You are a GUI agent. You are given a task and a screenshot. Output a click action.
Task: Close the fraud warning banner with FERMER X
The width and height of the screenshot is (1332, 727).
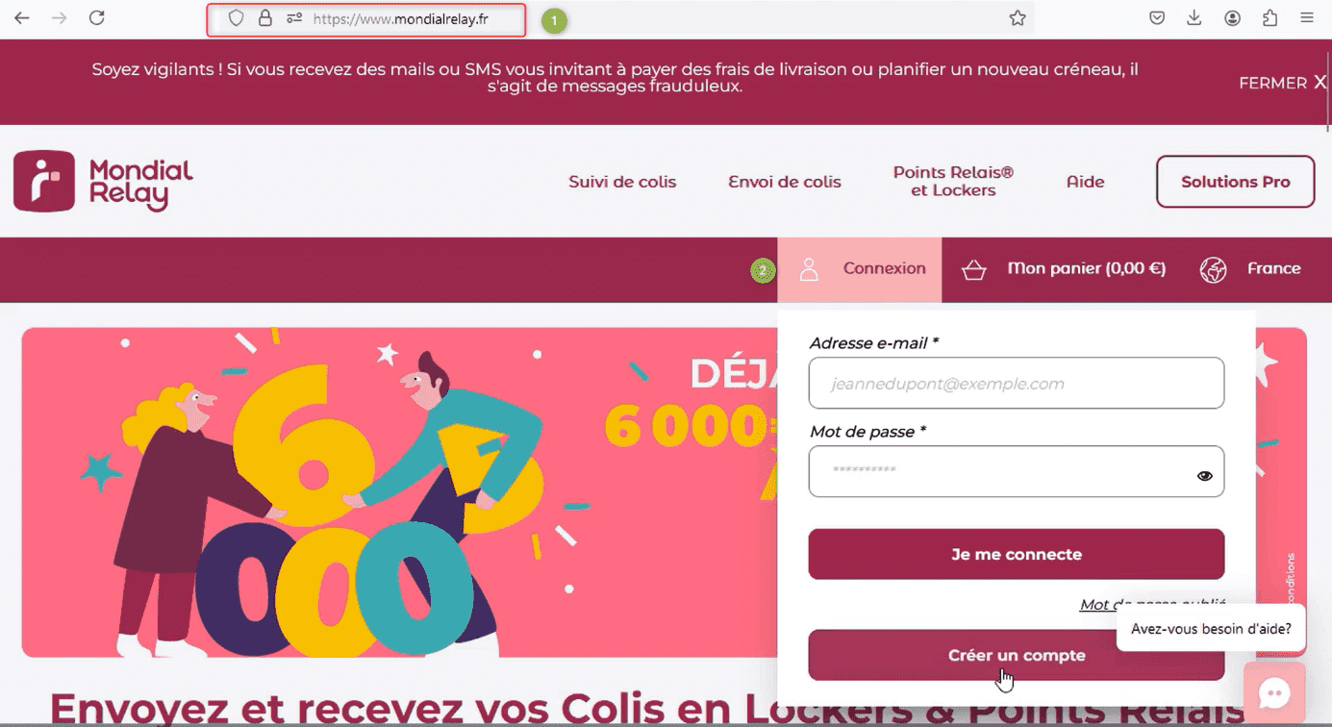(1282, 83)
